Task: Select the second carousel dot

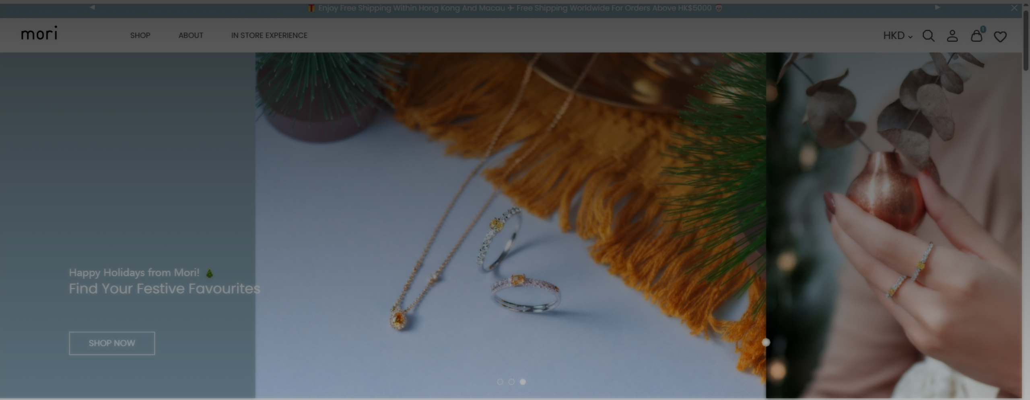Action: pos(511,382)
